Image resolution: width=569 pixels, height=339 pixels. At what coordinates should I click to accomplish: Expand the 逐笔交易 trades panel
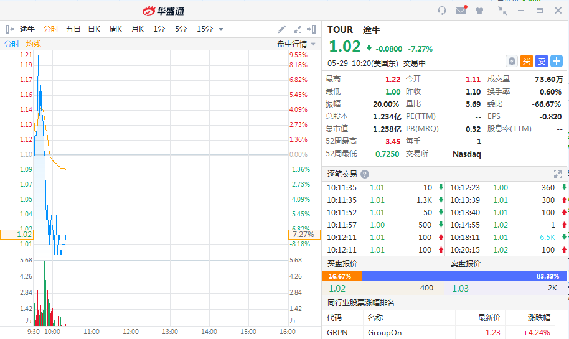tap(558, 175)
